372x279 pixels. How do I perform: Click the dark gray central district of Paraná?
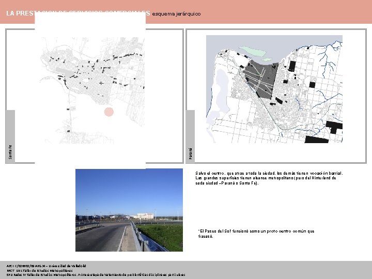(x=261, y=80)
